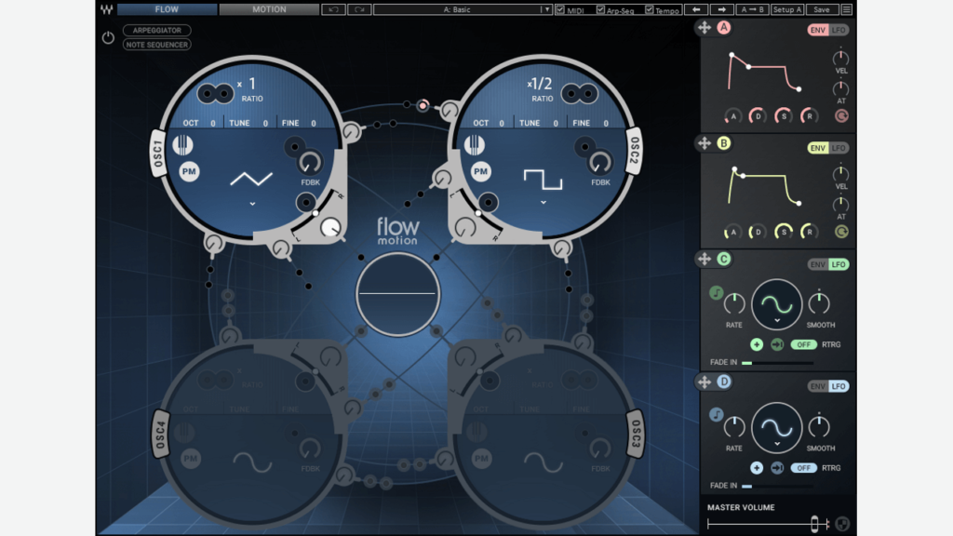Screen dimensions: 953x536
Task: Toggle LFO D tempo sync note icon
Action: [x=716, y=414]
